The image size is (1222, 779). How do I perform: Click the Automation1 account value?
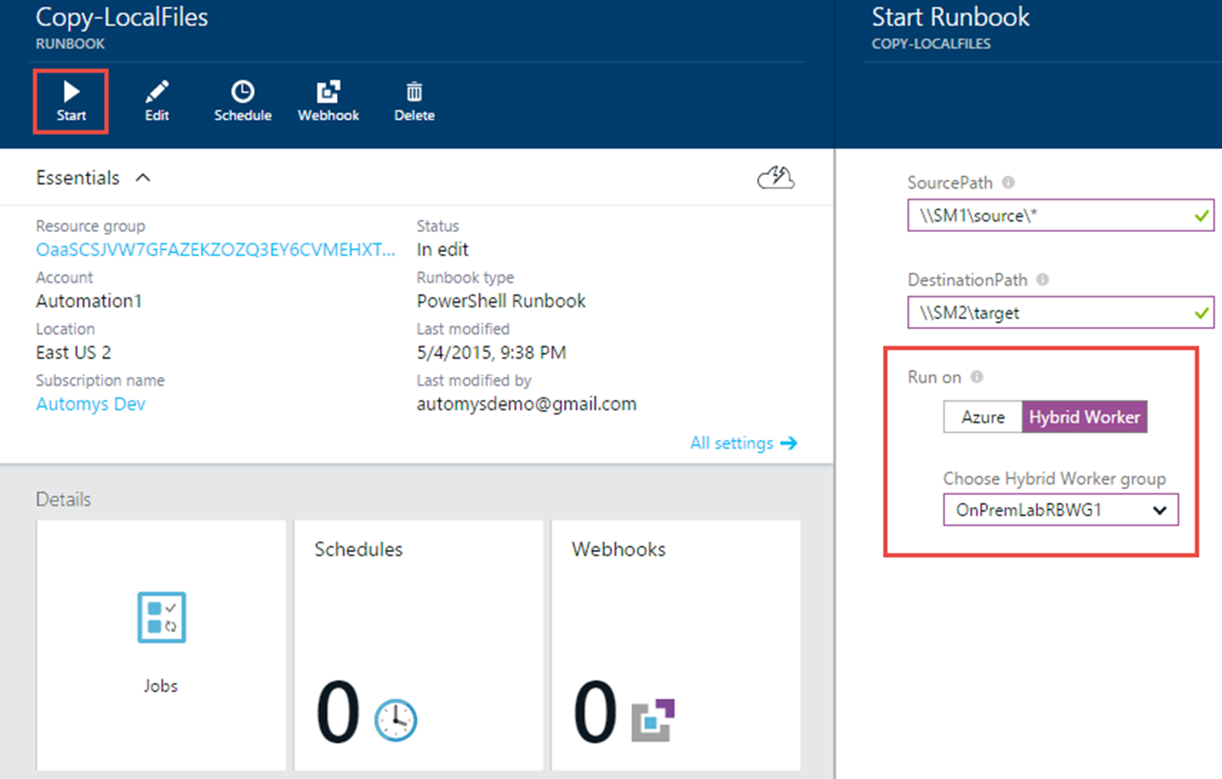pyautogui.click(x=89, y=301)
